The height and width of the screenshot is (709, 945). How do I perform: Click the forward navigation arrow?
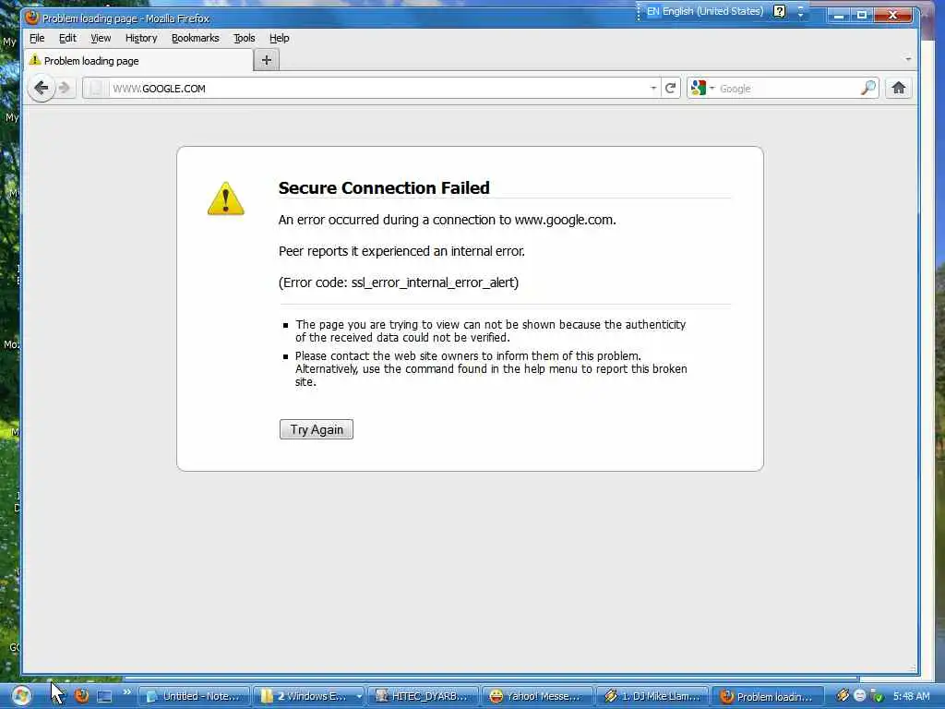click(x=66, y=89)
